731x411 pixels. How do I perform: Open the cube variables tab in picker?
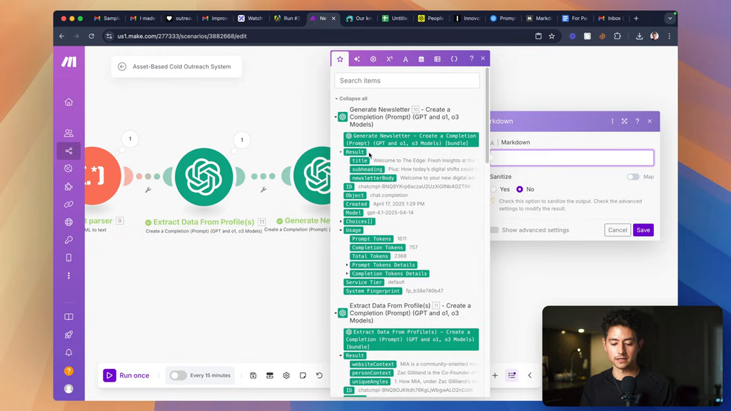(x=373, y=59)
